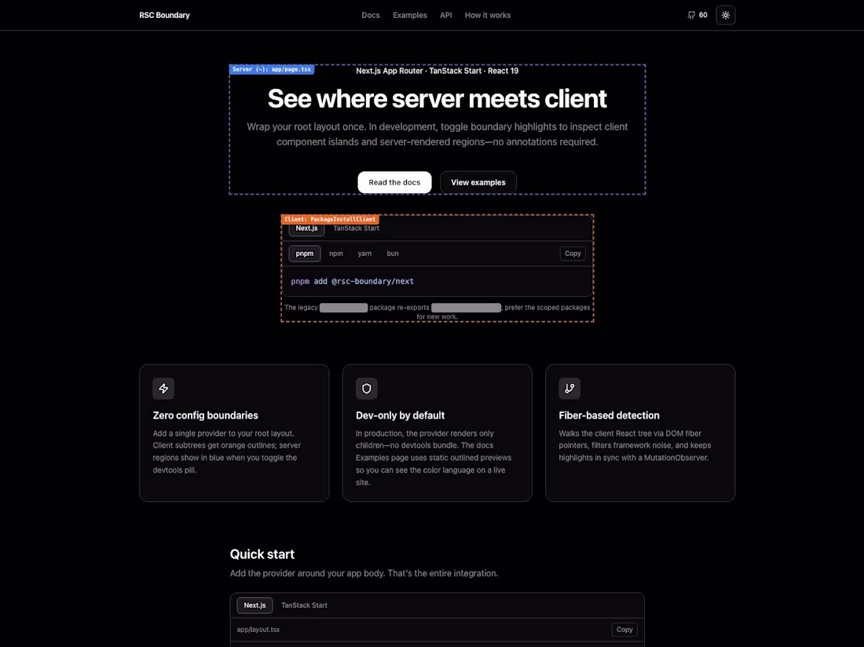
Task: Click the RSC Boundary logo
Action: 164,15
